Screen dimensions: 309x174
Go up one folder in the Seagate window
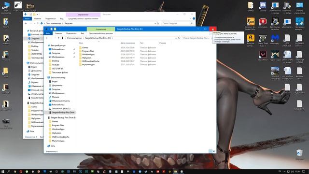(58, 38)
